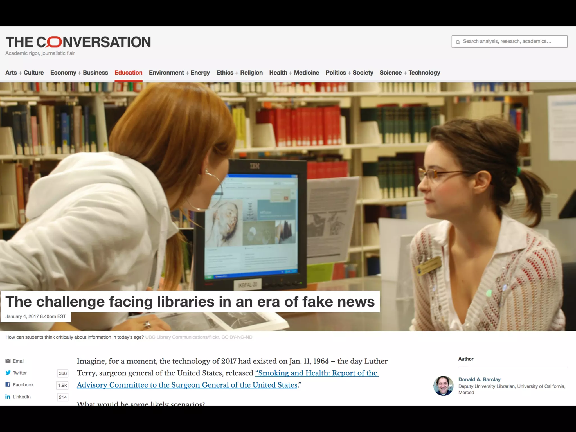Open the Economy + Business section

point(79,73)
